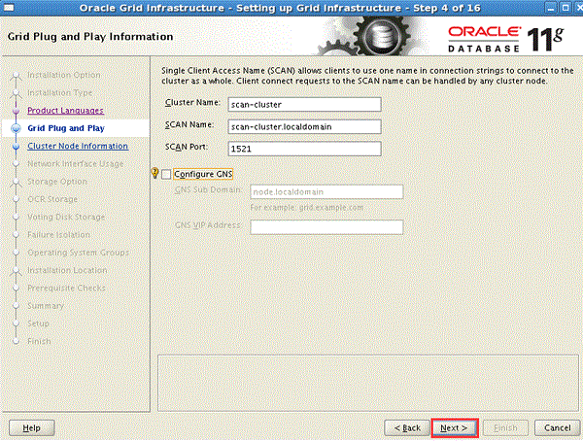The height and width of the screenshot is (441, 583).
Task: Open the Product Languages step link
Action: [x=65, y=111]
